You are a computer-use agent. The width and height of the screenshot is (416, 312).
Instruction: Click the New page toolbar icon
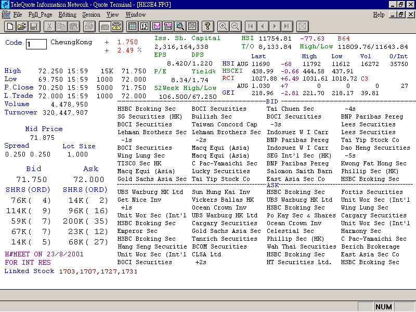[x=10, y=27]
